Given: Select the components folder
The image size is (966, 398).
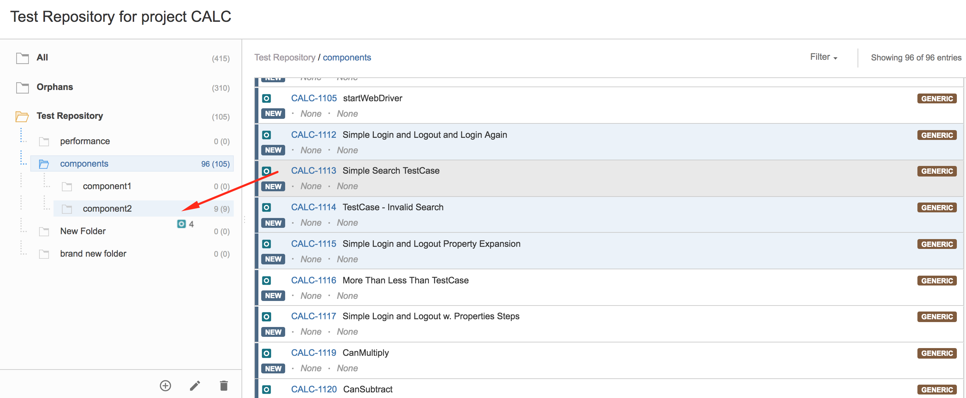Looking at the screenshot, I should (x=132, y=163).
